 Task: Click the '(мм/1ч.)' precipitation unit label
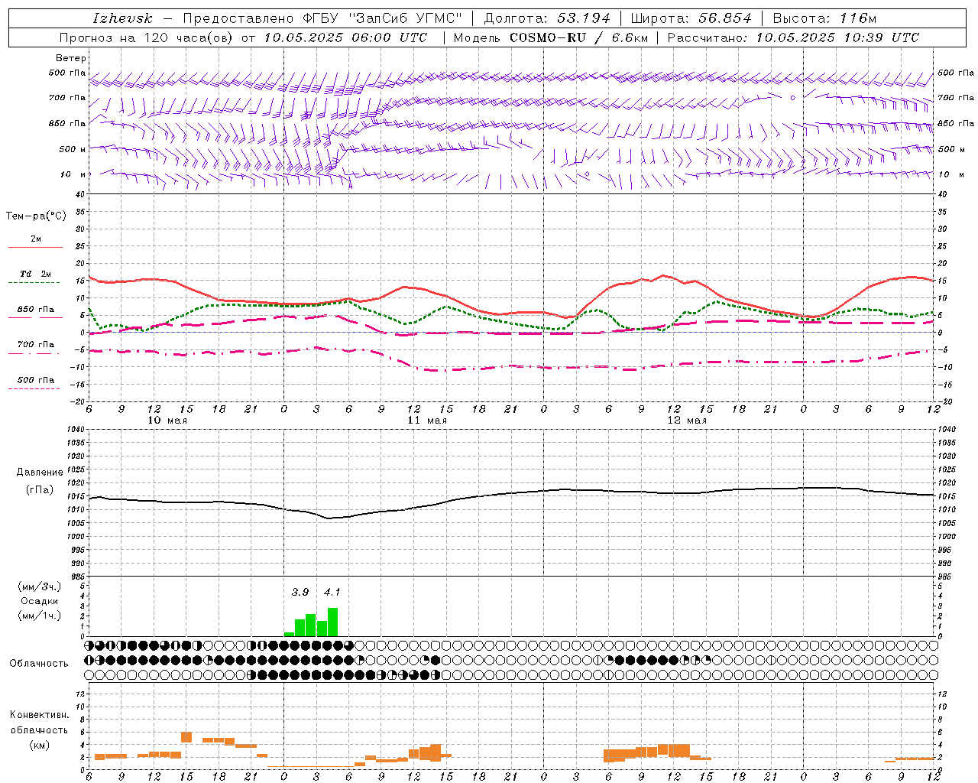(40, 616)
